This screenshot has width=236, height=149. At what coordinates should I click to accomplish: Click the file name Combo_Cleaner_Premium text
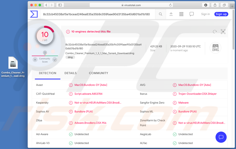(x=100, y=53)
